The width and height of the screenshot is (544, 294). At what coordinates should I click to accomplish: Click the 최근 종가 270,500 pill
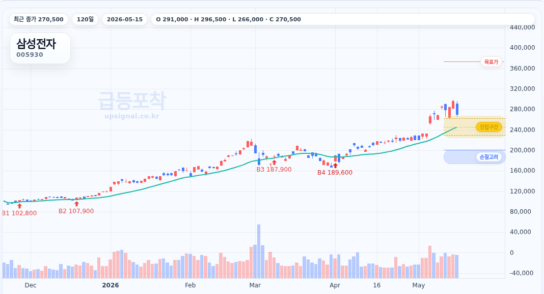pos(39,19)
